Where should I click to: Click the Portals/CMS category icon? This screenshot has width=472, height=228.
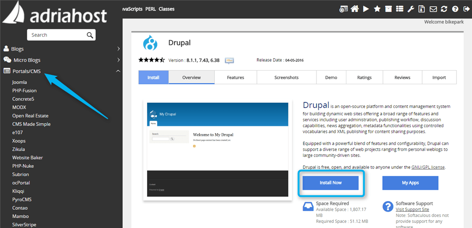[x=7, y=71]
